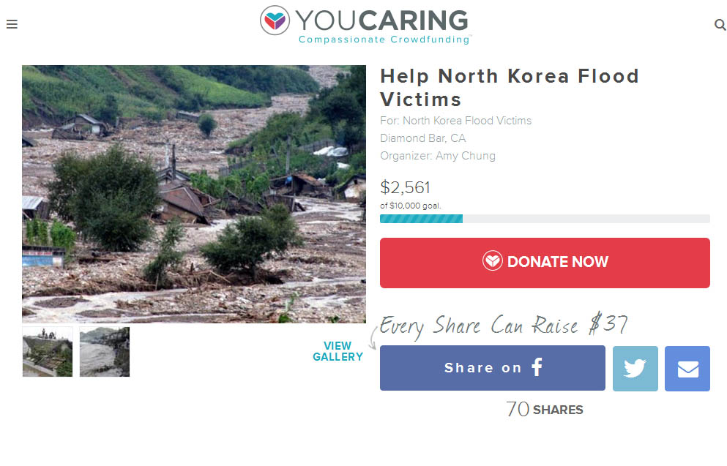Screen dimensions: 727x466
Task: Select the first gallery thumbnail
Action: coord(48,352)
